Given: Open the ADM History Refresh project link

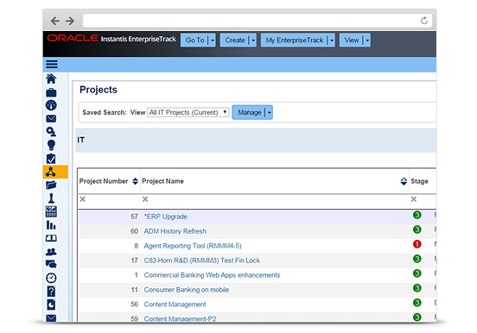Looking at the screenshot, I should pos(175,231).
